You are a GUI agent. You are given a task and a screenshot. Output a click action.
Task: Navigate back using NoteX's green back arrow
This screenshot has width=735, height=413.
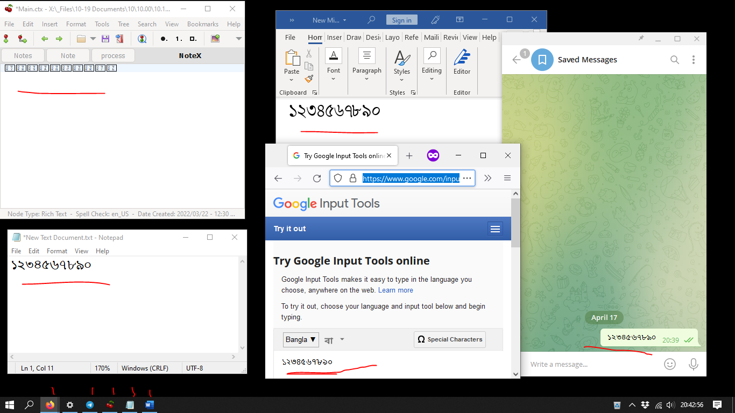[x=45, y=39]
